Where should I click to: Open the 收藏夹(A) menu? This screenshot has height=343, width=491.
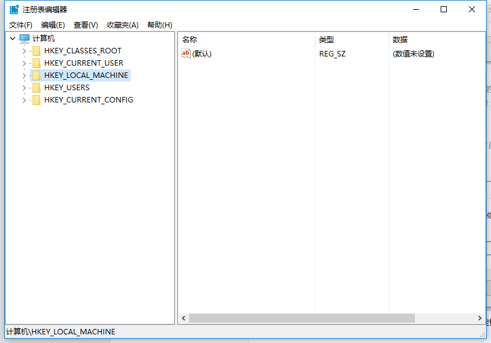(123, 25)
